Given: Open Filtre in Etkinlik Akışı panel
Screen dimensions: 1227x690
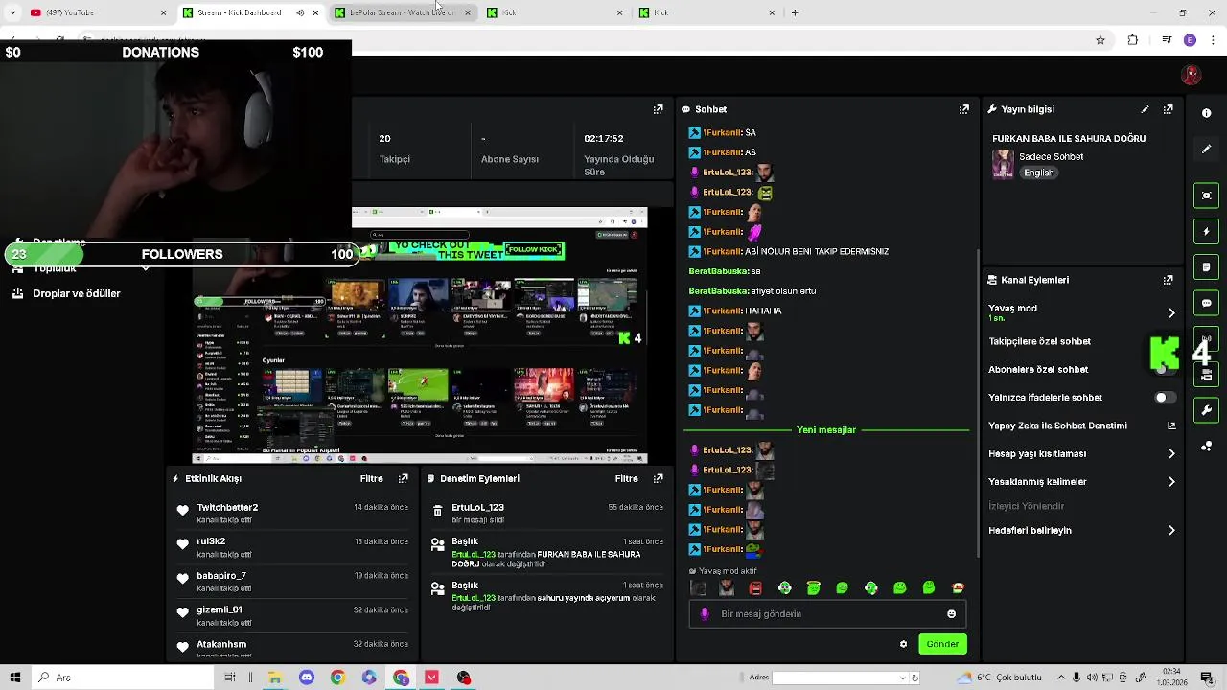Looking at the screenshot, I should 371,478.
